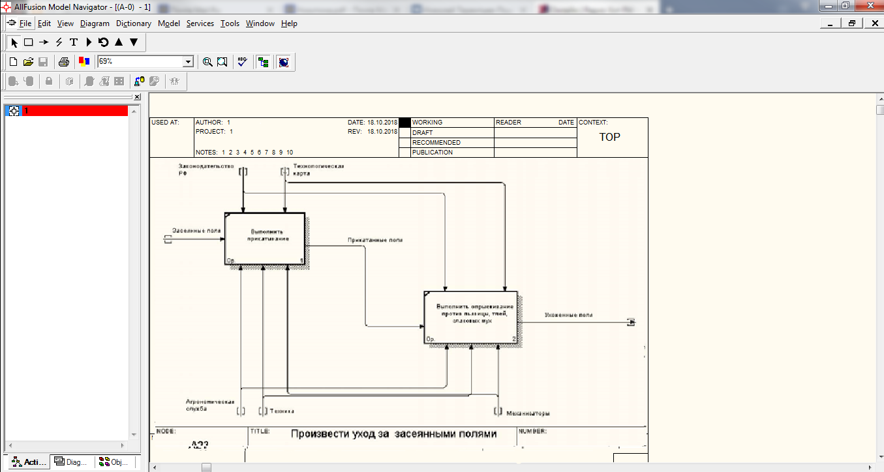Open the Dictionary menu
The width and height of the screenshot is (884, 472).
134,23
